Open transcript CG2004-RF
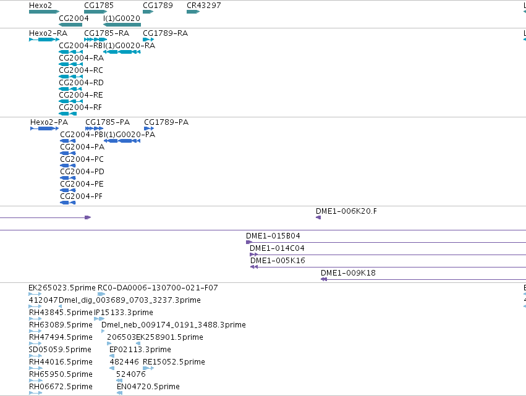The width and height of the screenshot is (526, 396). pyautogui.click(x=80, y=107)
